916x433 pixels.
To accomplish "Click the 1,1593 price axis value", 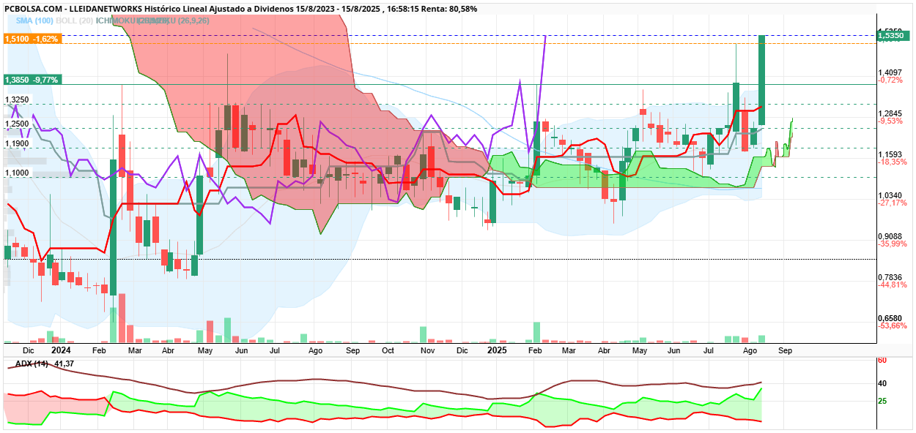I will coord(889,154).
